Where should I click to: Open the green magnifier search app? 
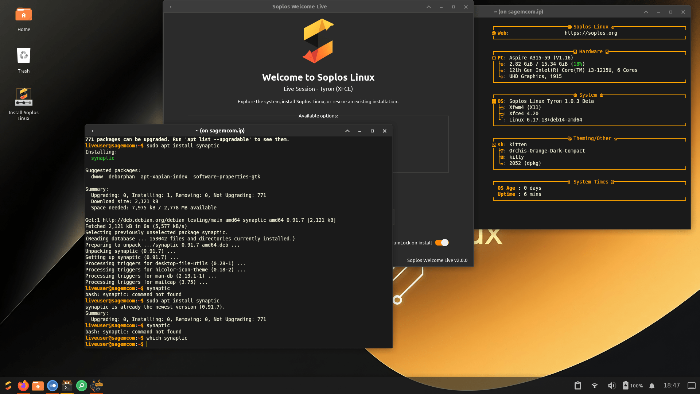82,386
